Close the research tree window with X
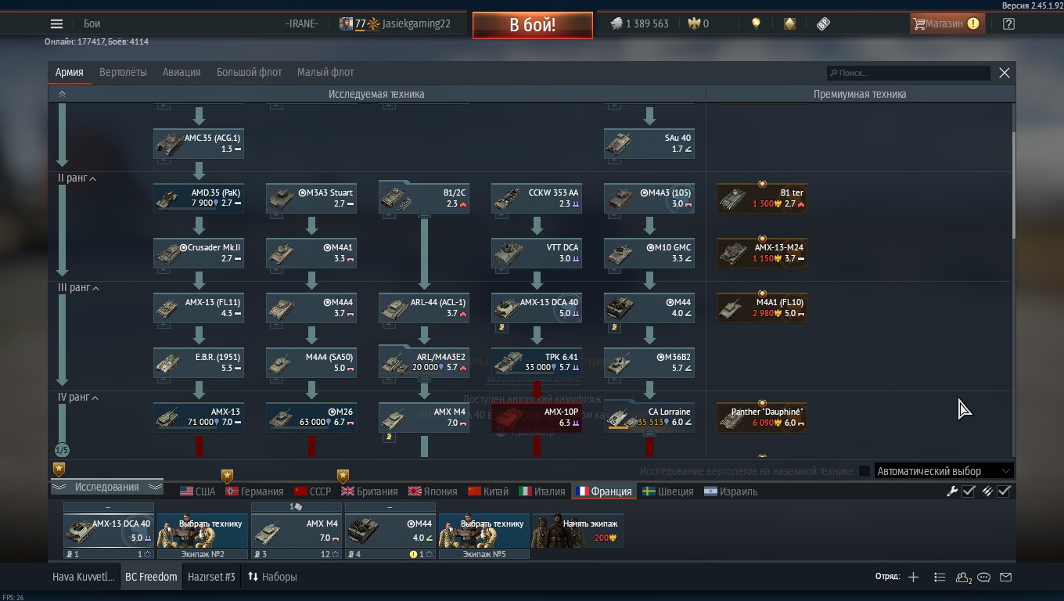Viewport: 1064px width, 601px height. [1005, 73]
